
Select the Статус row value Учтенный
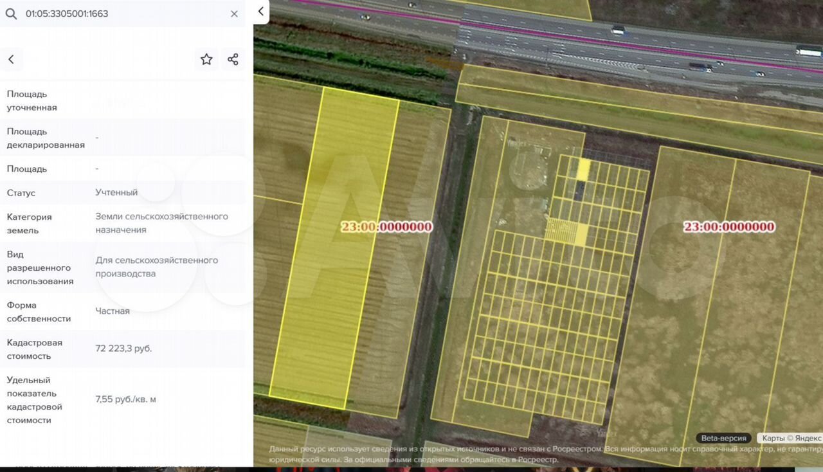point(116,192)
